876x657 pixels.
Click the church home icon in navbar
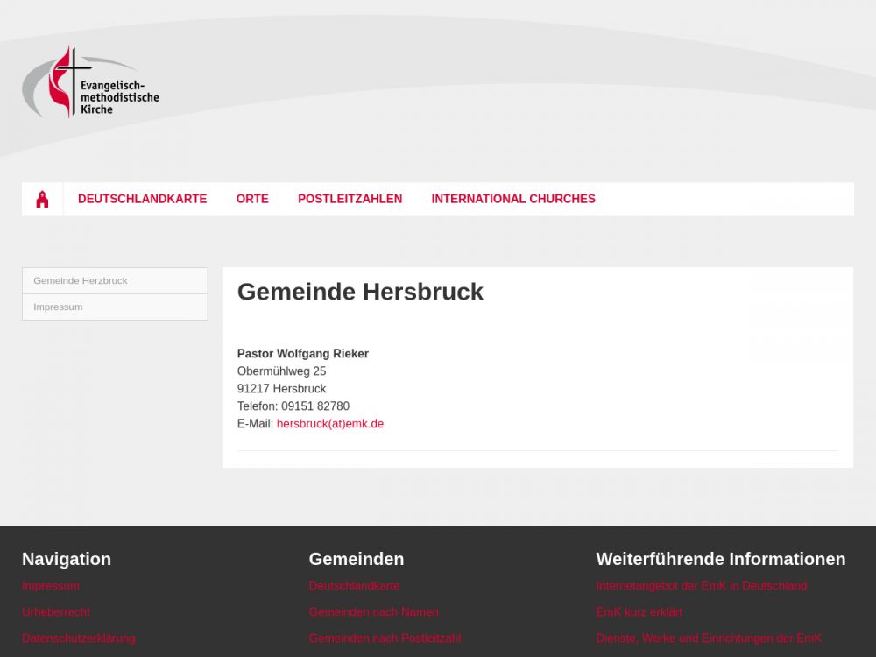tap(42, 200)
